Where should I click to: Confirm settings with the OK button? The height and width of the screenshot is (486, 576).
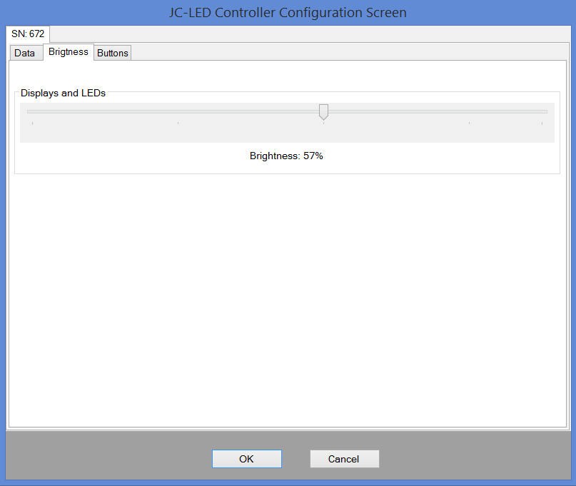246,459
